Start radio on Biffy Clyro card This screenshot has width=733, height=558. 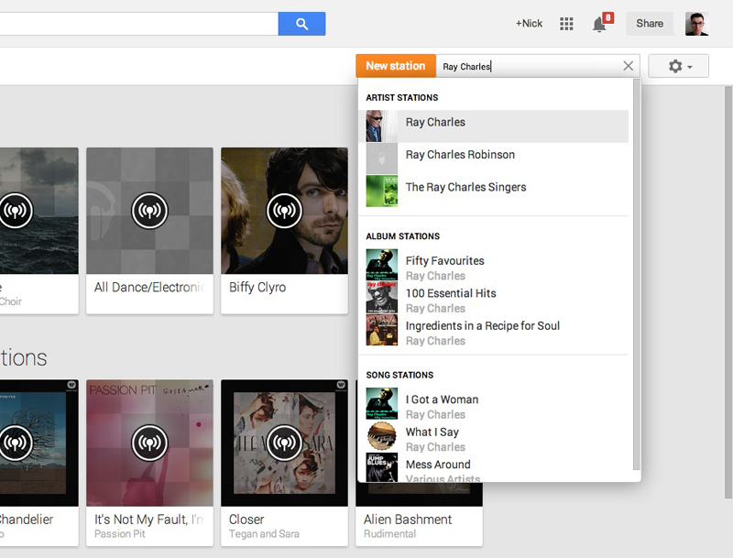(x=284, y=211)
